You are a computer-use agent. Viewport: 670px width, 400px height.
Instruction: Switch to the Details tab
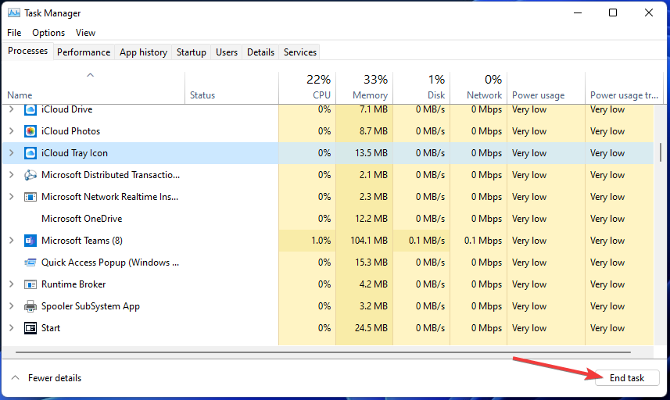(x=260, y=52)
